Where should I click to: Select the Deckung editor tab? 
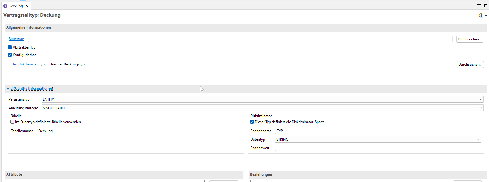coord(15,6)
